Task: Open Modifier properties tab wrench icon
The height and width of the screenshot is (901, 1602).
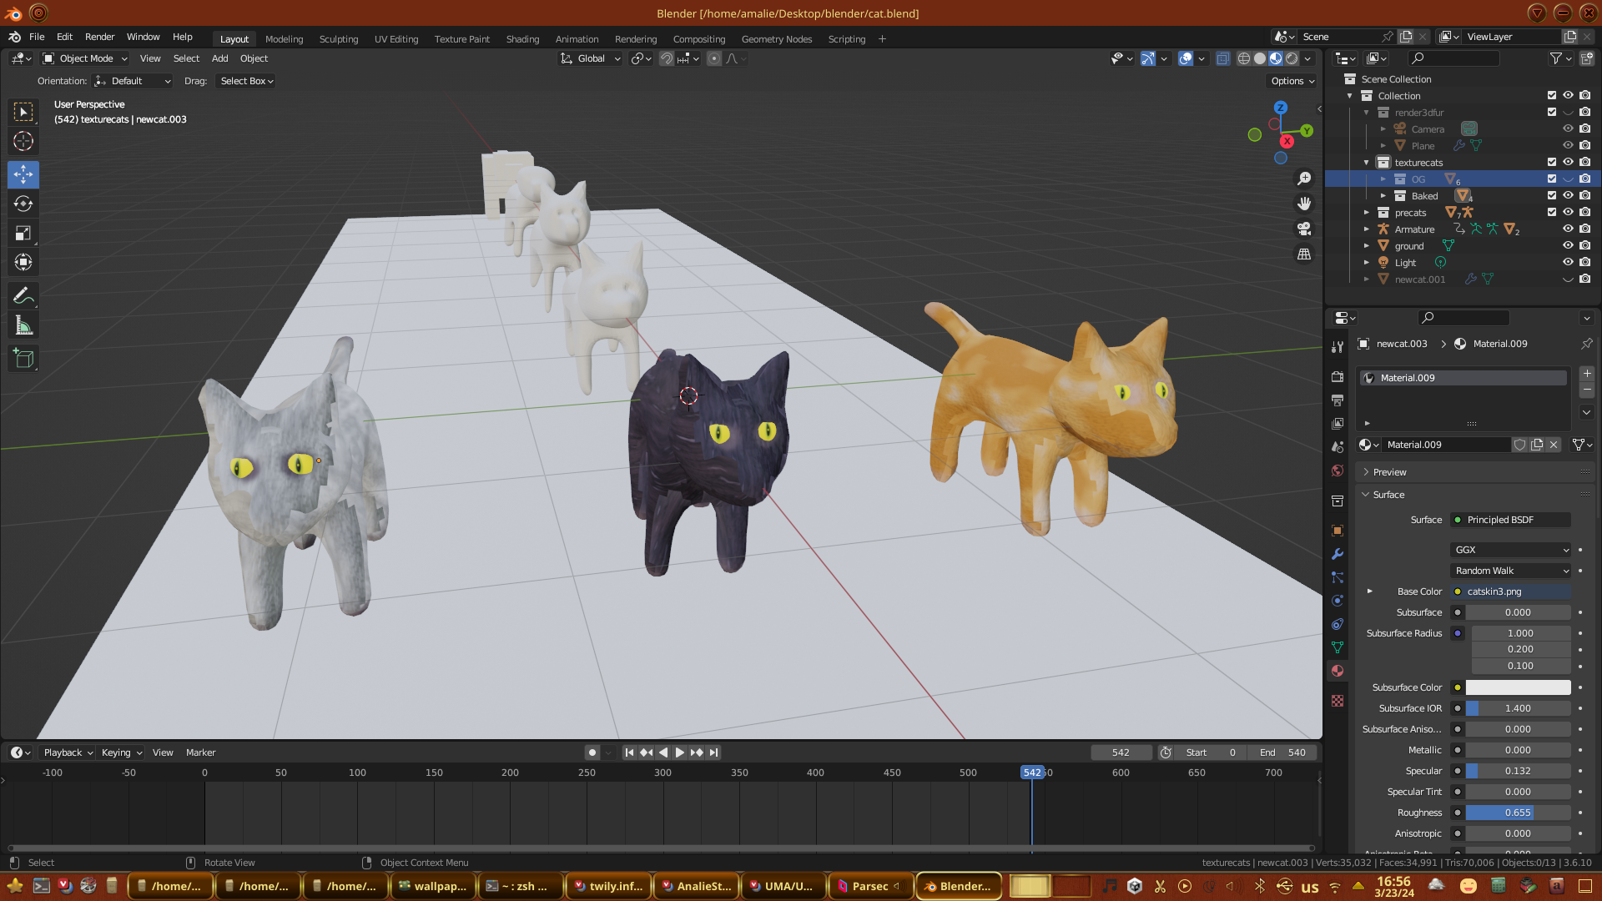Action: (1338, 554)
